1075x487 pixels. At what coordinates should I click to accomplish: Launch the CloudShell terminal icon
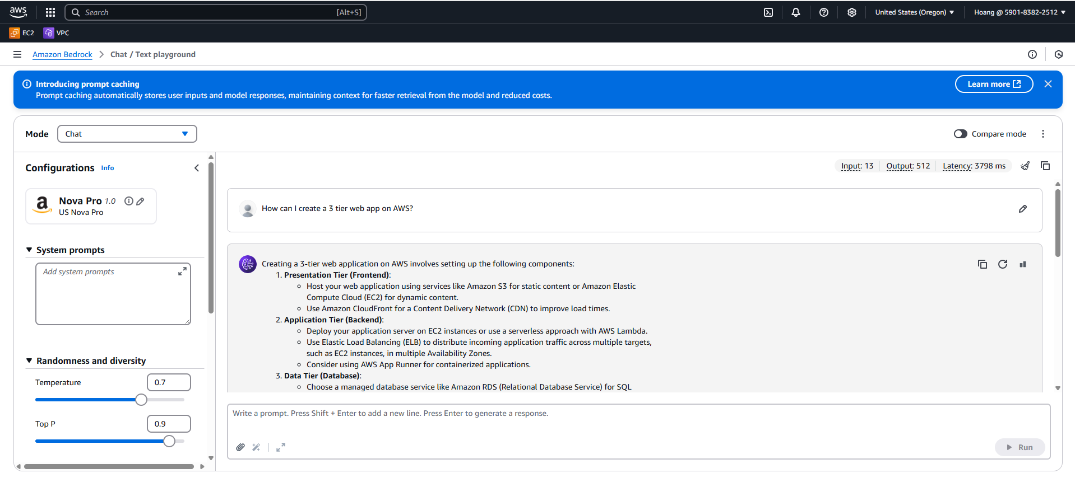[x=768, y=12]
